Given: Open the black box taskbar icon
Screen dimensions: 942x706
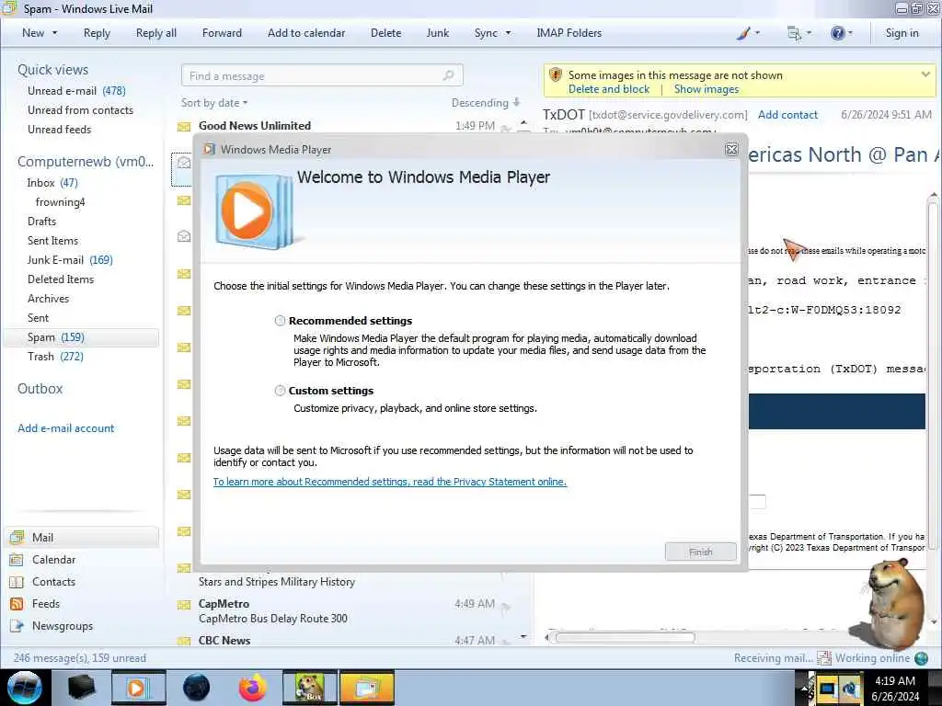Looking at the screenshot, I should point(81,688).
